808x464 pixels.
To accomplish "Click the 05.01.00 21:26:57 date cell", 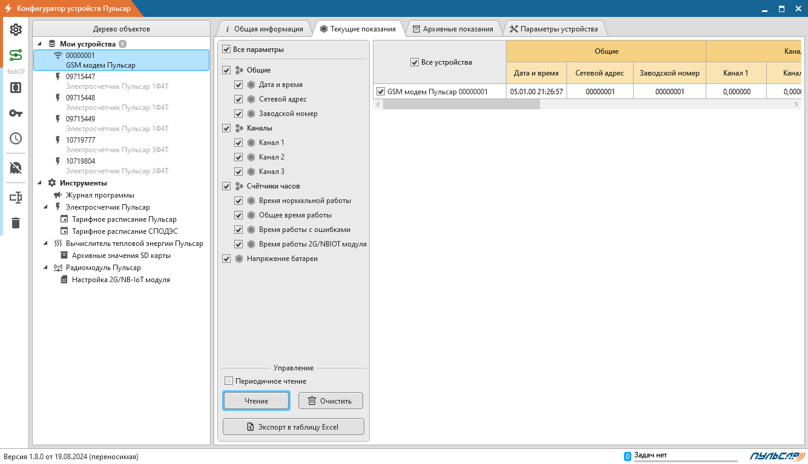I will click(x=537, y=92).
